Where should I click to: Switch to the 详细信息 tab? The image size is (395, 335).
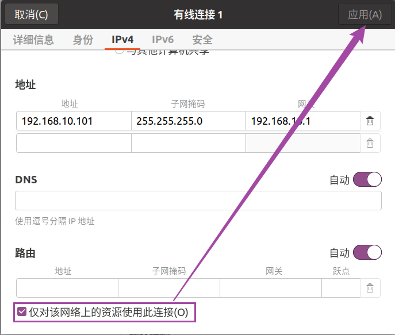(x=33, y=40)
